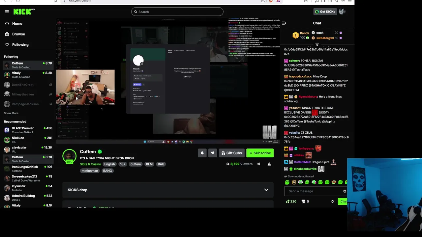The image size is (422, 237).
Task: Click top gifter Bandz entry
Action: click(301, 35)
